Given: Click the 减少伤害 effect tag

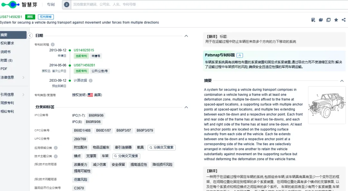Looking at the screenshot, I should [100, 165].
